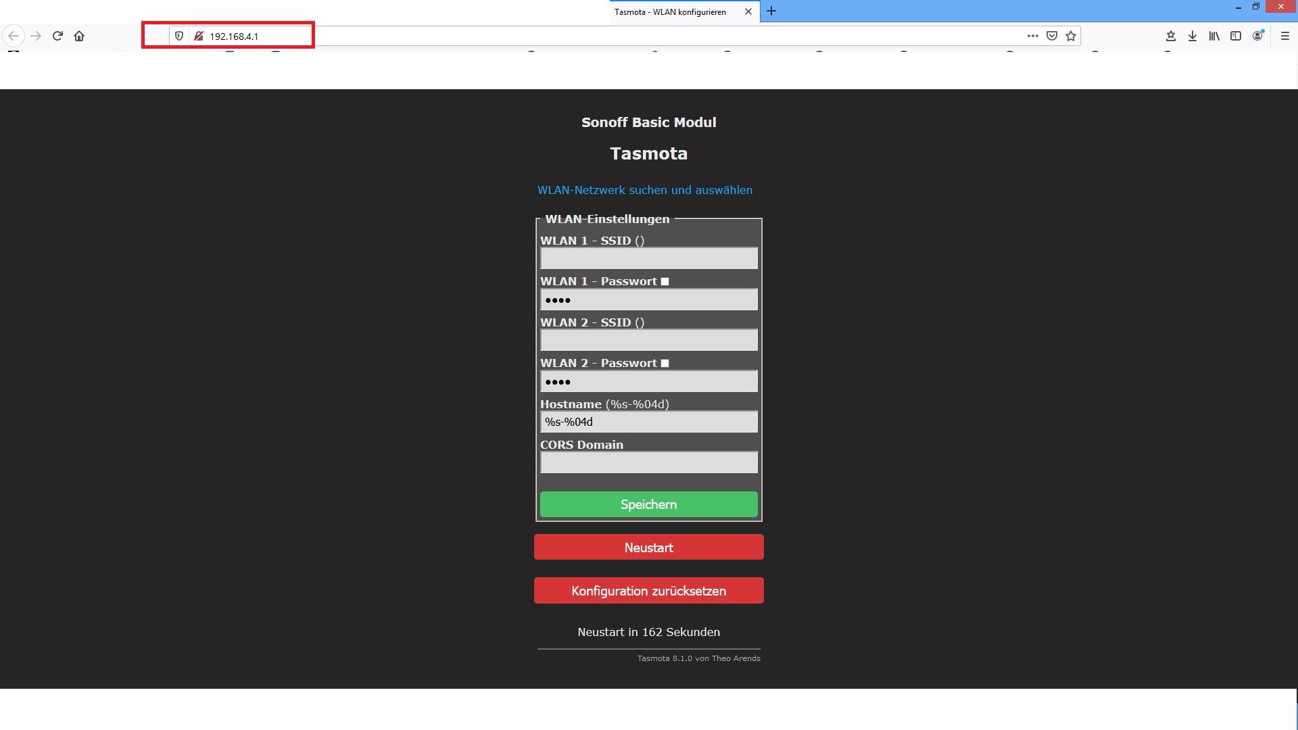Bookmark this page with the star
This screenshot has width=1298, height=730.
(1071, 36)
